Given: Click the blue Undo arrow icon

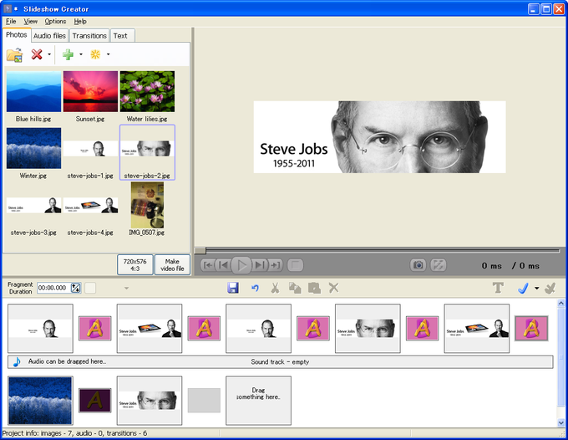Looking at the screenshot, I should pyautogui.click(x=255, y=288).
